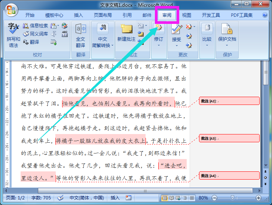
Task: Open Word Count (ABC 123) icon
Action: (64, 34)
